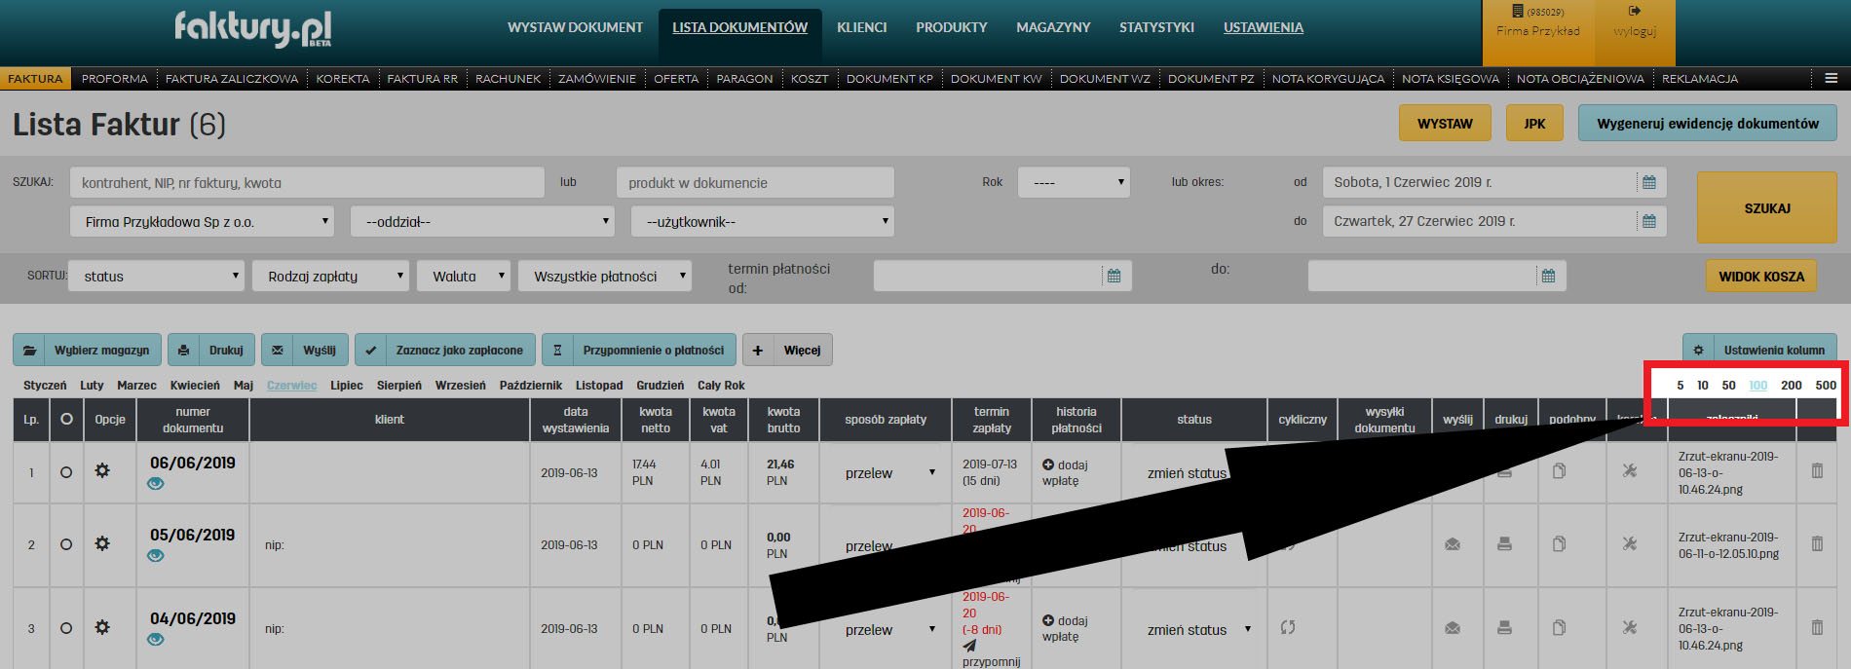Open the 'Wszystkie płatności' dropdown
The width and height of the screenshot is (1851, 669).
point(604,277)
